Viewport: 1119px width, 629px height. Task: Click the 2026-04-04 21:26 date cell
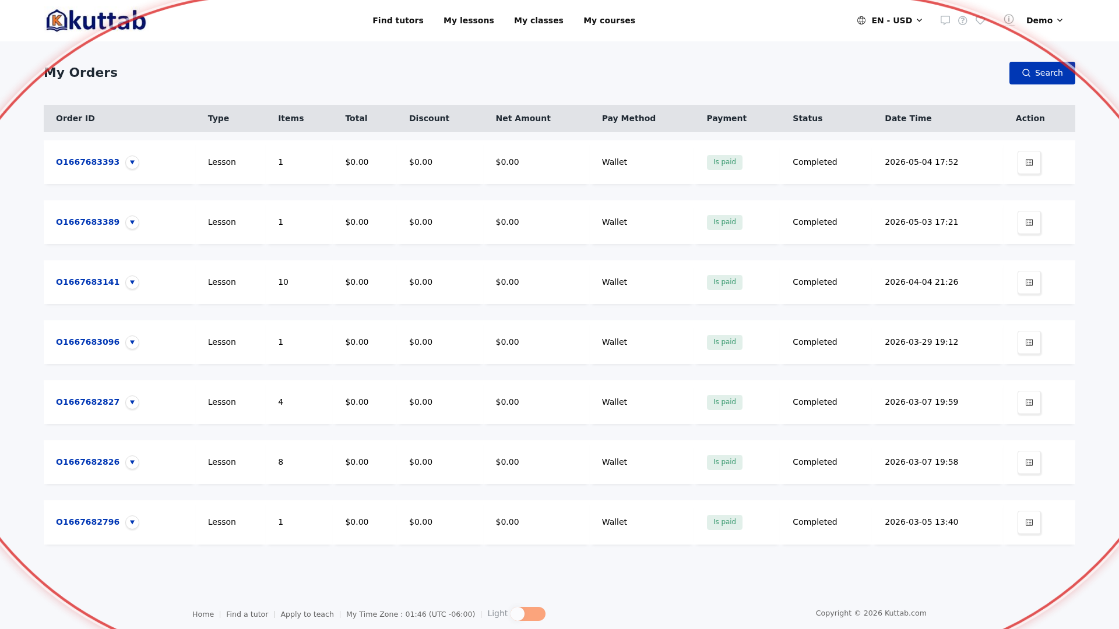click(921, 282)
